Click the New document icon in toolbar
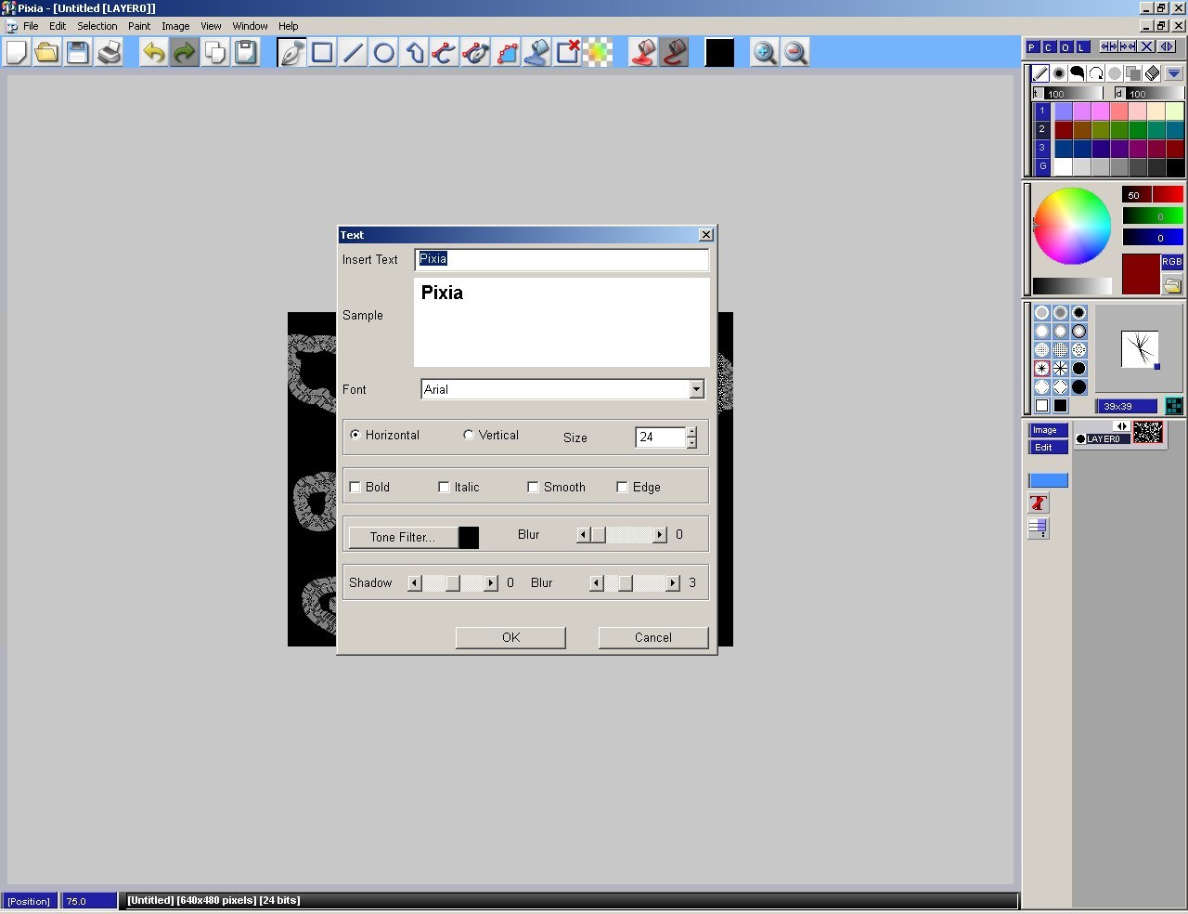This screenshot has width=1188, height=914. 17,52
